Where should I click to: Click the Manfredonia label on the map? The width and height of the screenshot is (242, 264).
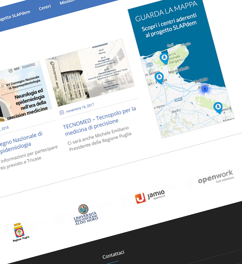179,70
